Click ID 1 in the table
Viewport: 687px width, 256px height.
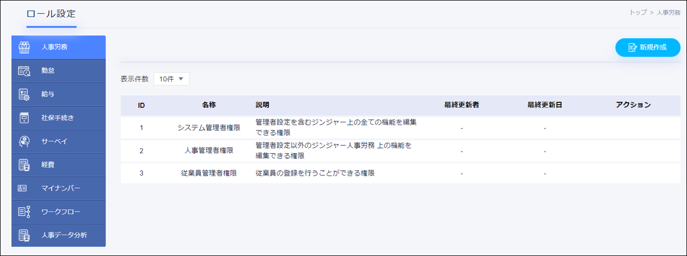[x=141, y=129]
